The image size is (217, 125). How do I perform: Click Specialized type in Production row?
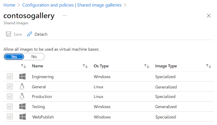point(165,97)
